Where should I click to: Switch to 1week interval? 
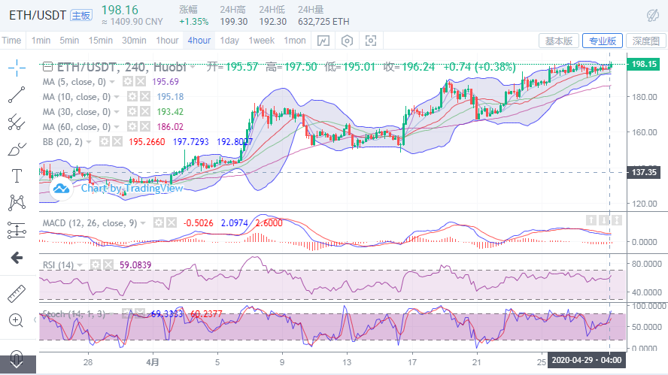(x=262, y=41)
